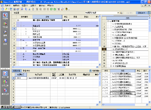The width and height of the screenshot is (151, 110).
Task: Click scroll-down arrow of quota tree scrollbar
Action: [149, 67]
